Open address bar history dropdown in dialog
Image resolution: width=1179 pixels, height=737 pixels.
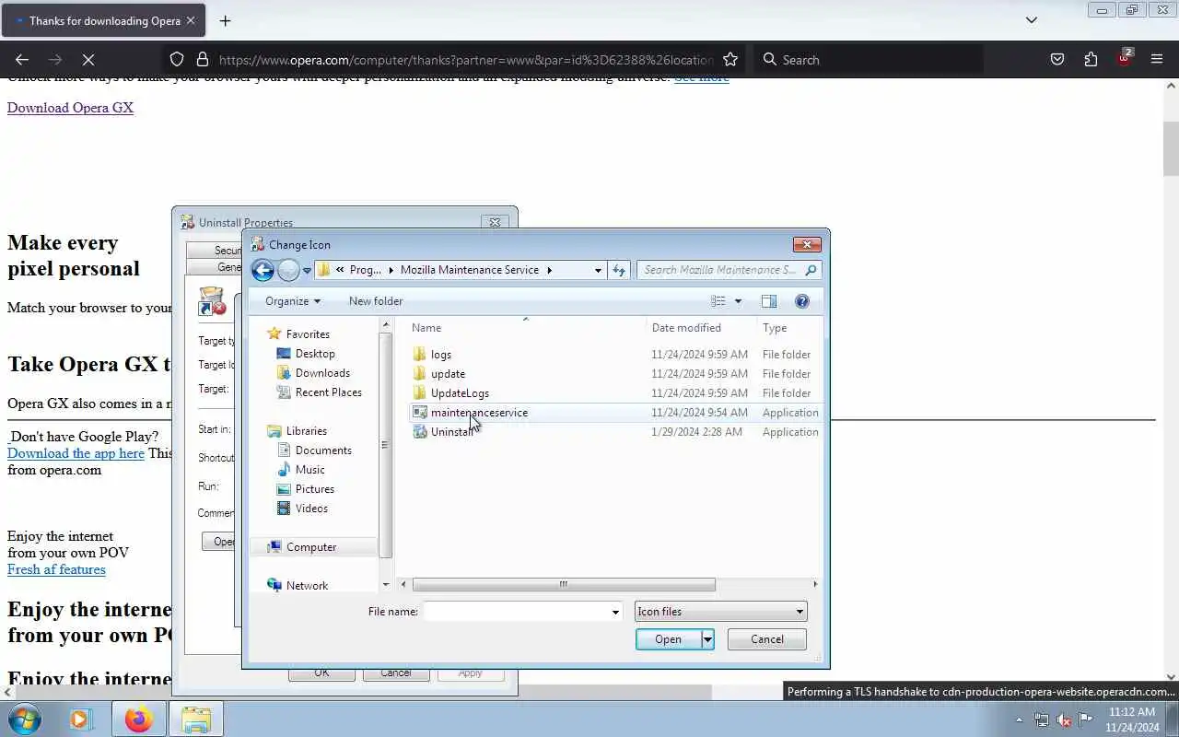pyautogui.click(x=598, y=270)
